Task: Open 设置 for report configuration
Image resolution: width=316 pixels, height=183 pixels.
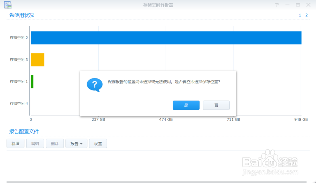Action: coord(98,143)
